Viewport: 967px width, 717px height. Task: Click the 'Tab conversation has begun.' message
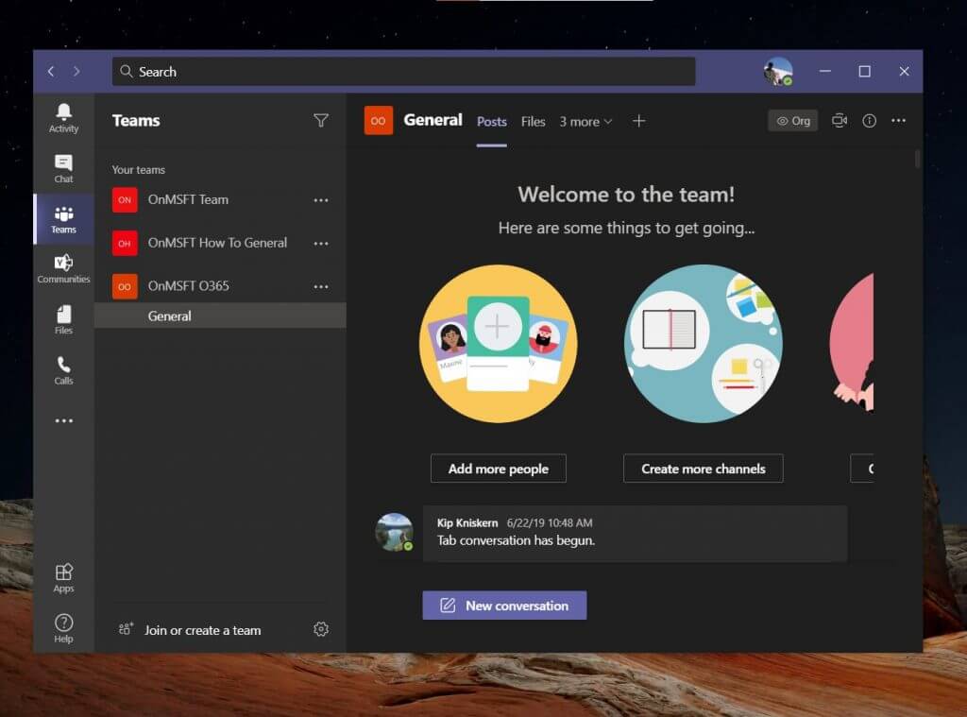tap(516, 540)
